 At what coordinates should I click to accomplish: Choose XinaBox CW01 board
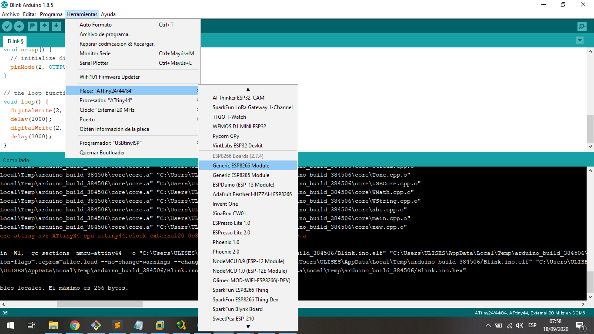coord(248,214)
